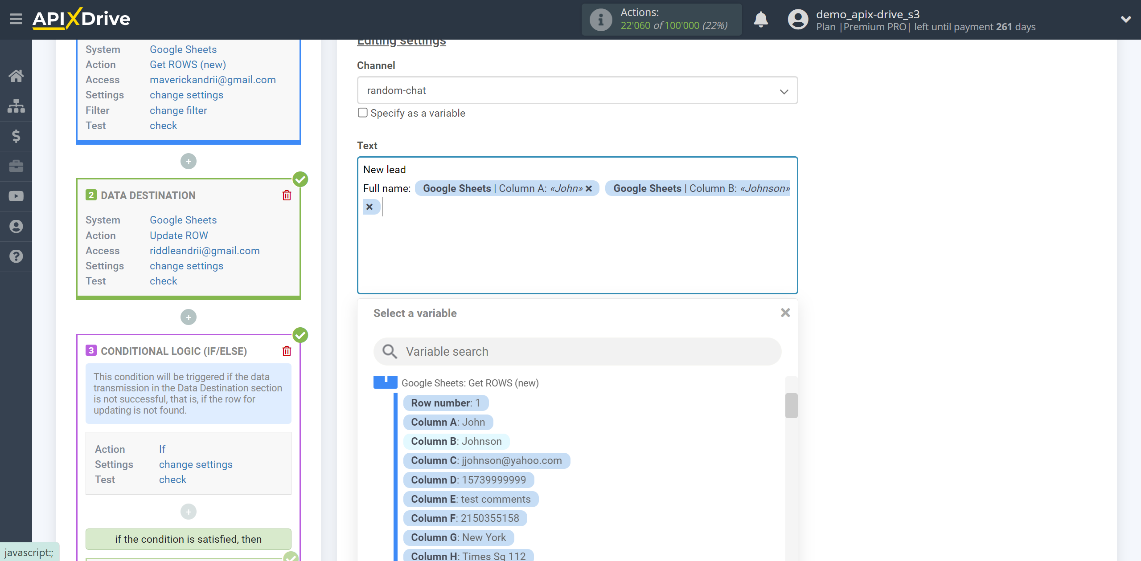Click the green check on Data Destination
Screen dimensions: 1141x561
300,179
